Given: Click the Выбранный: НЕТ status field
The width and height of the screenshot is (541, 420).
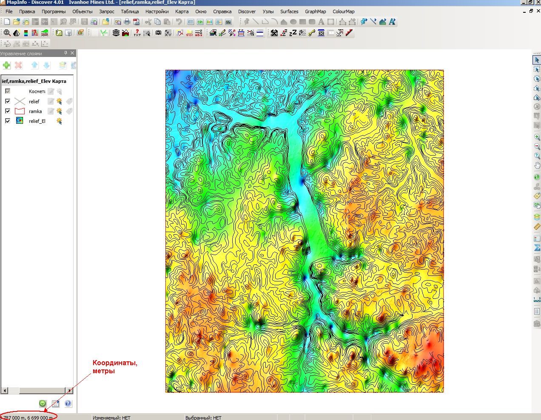Looking at the screenshot, I should click(203, 418).
